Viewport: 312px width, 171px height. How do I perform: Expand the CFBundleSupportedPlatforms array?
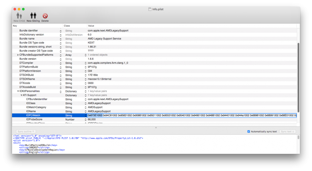18,55
